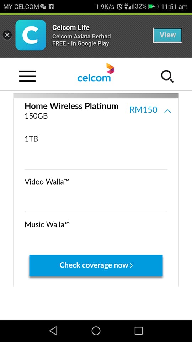The width and height of the screenshot is (192, 342).
Task: Open the hamburger navigation menu
Action: pyautogui.click(x=27, y=76)
